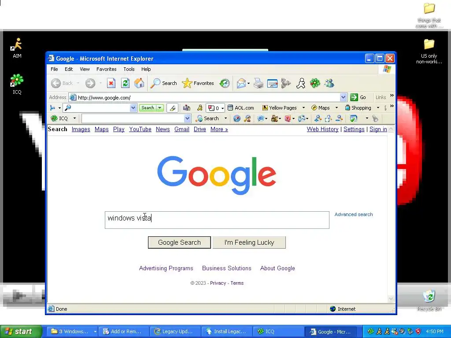
Task: Click the Back navigation arrow icon
Action: [56, 83]
